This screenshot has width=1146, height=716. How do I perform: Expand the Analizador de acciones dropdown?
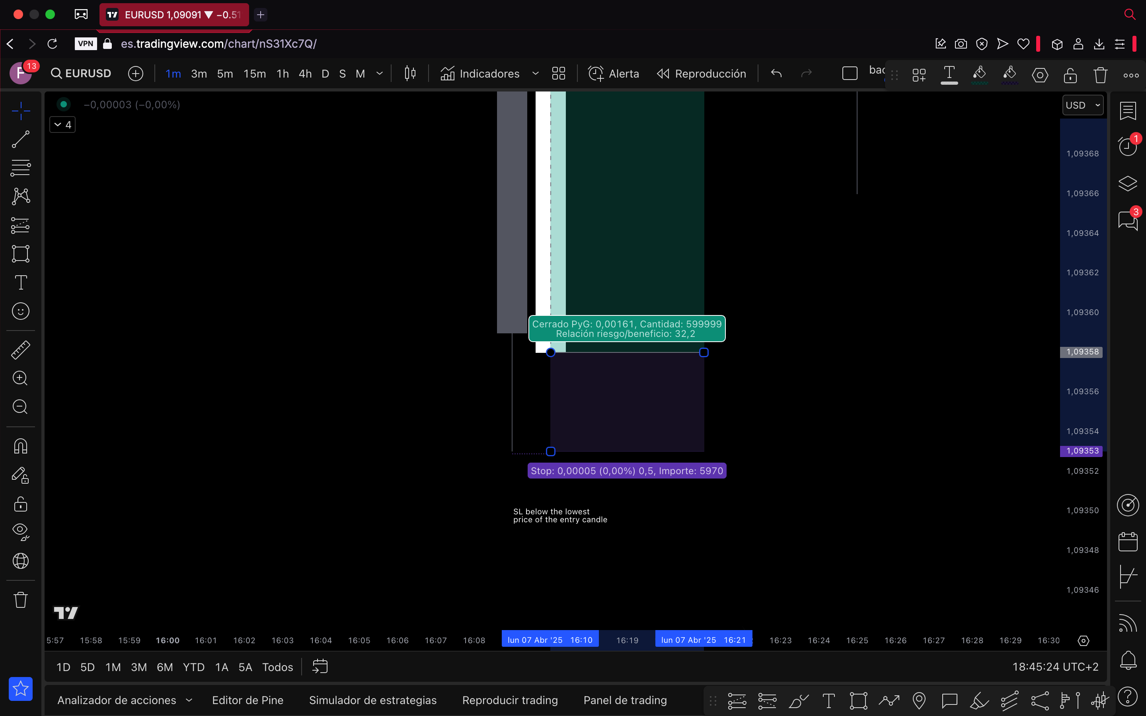tap(189, 700)
